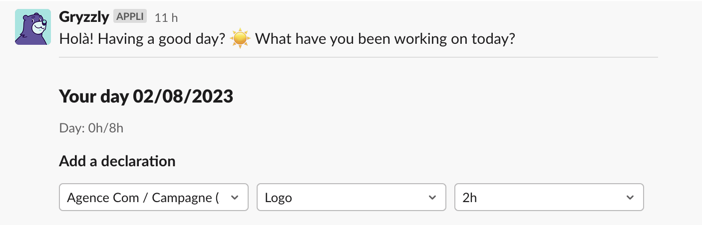Click the 'Logo' selected value text
This screenshot has width=702, height=225.
point(279,198)
